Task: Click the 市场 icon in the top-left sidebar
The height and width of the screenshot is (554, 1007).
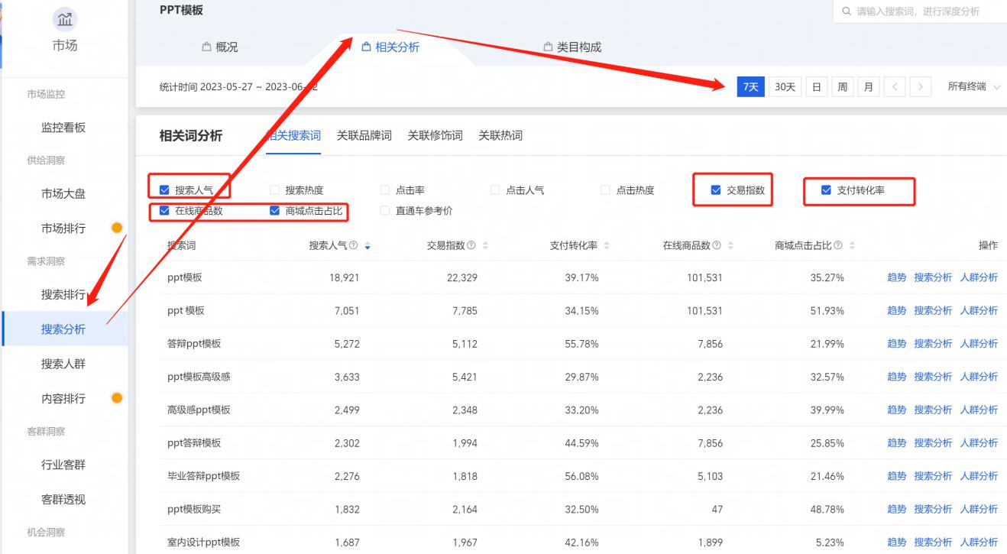Action: 63,21
